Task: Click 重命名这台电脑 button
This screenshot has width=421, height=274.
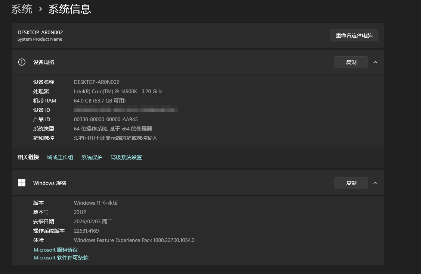Action: coord(354,35)
